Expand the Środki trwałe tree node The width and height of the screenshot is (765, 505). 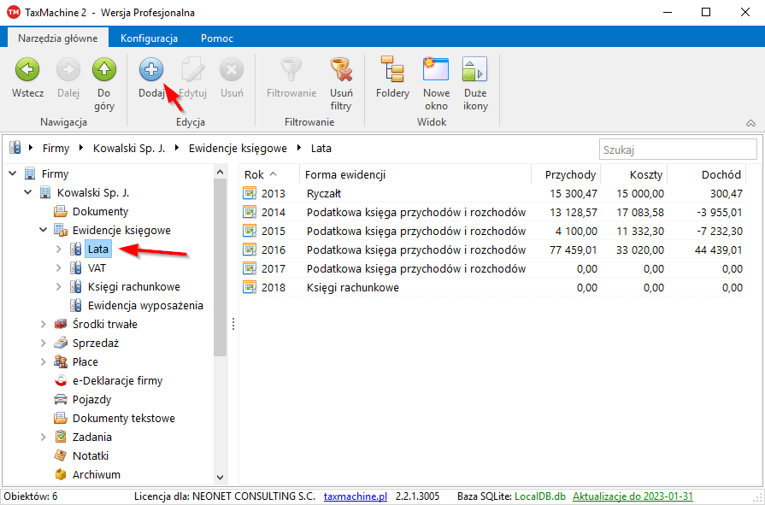[44, 324]
